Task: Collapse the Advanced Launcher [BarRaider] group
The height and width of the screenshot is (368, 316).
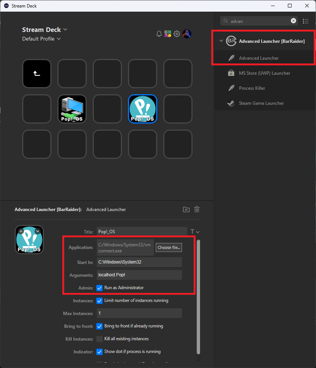Action: 221,41
